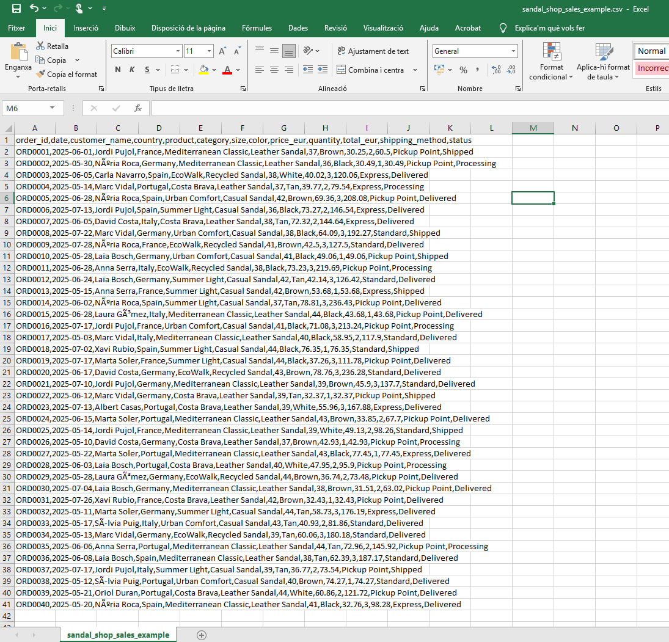Image resolution: width=669 pixels, height=642 pixels.
Task: Decrease decimal places icon
Action: point(511,70)
